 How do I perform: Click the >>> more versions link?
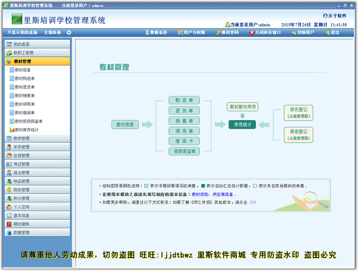pyautogui.click(x=253, y=202)
